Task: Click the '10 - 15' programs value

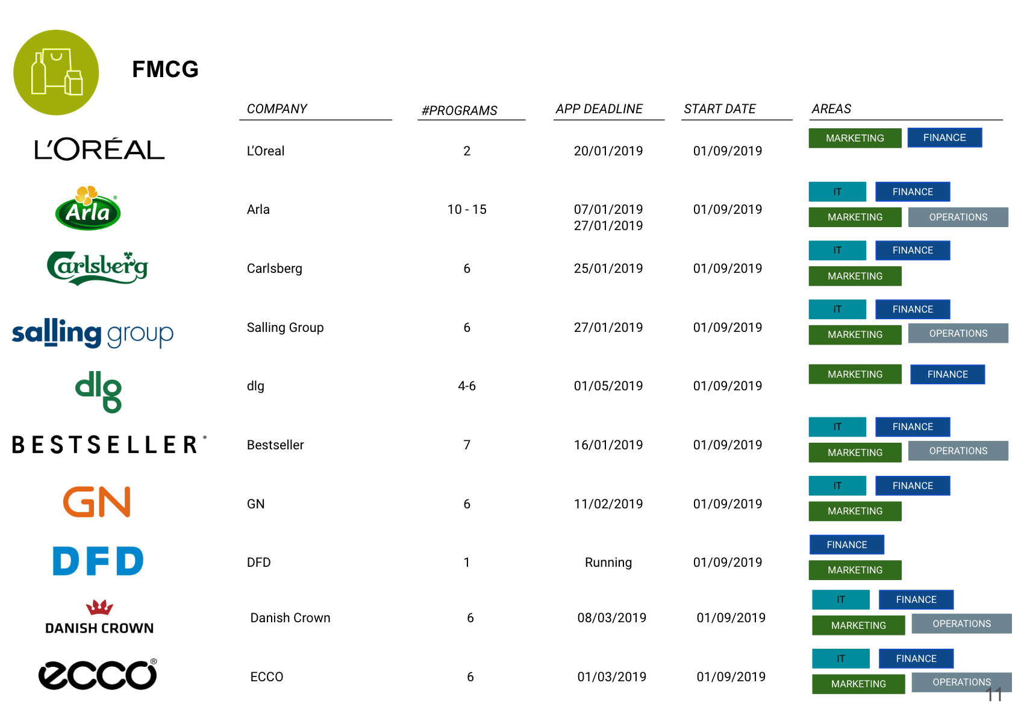Action: coord(467,210)
